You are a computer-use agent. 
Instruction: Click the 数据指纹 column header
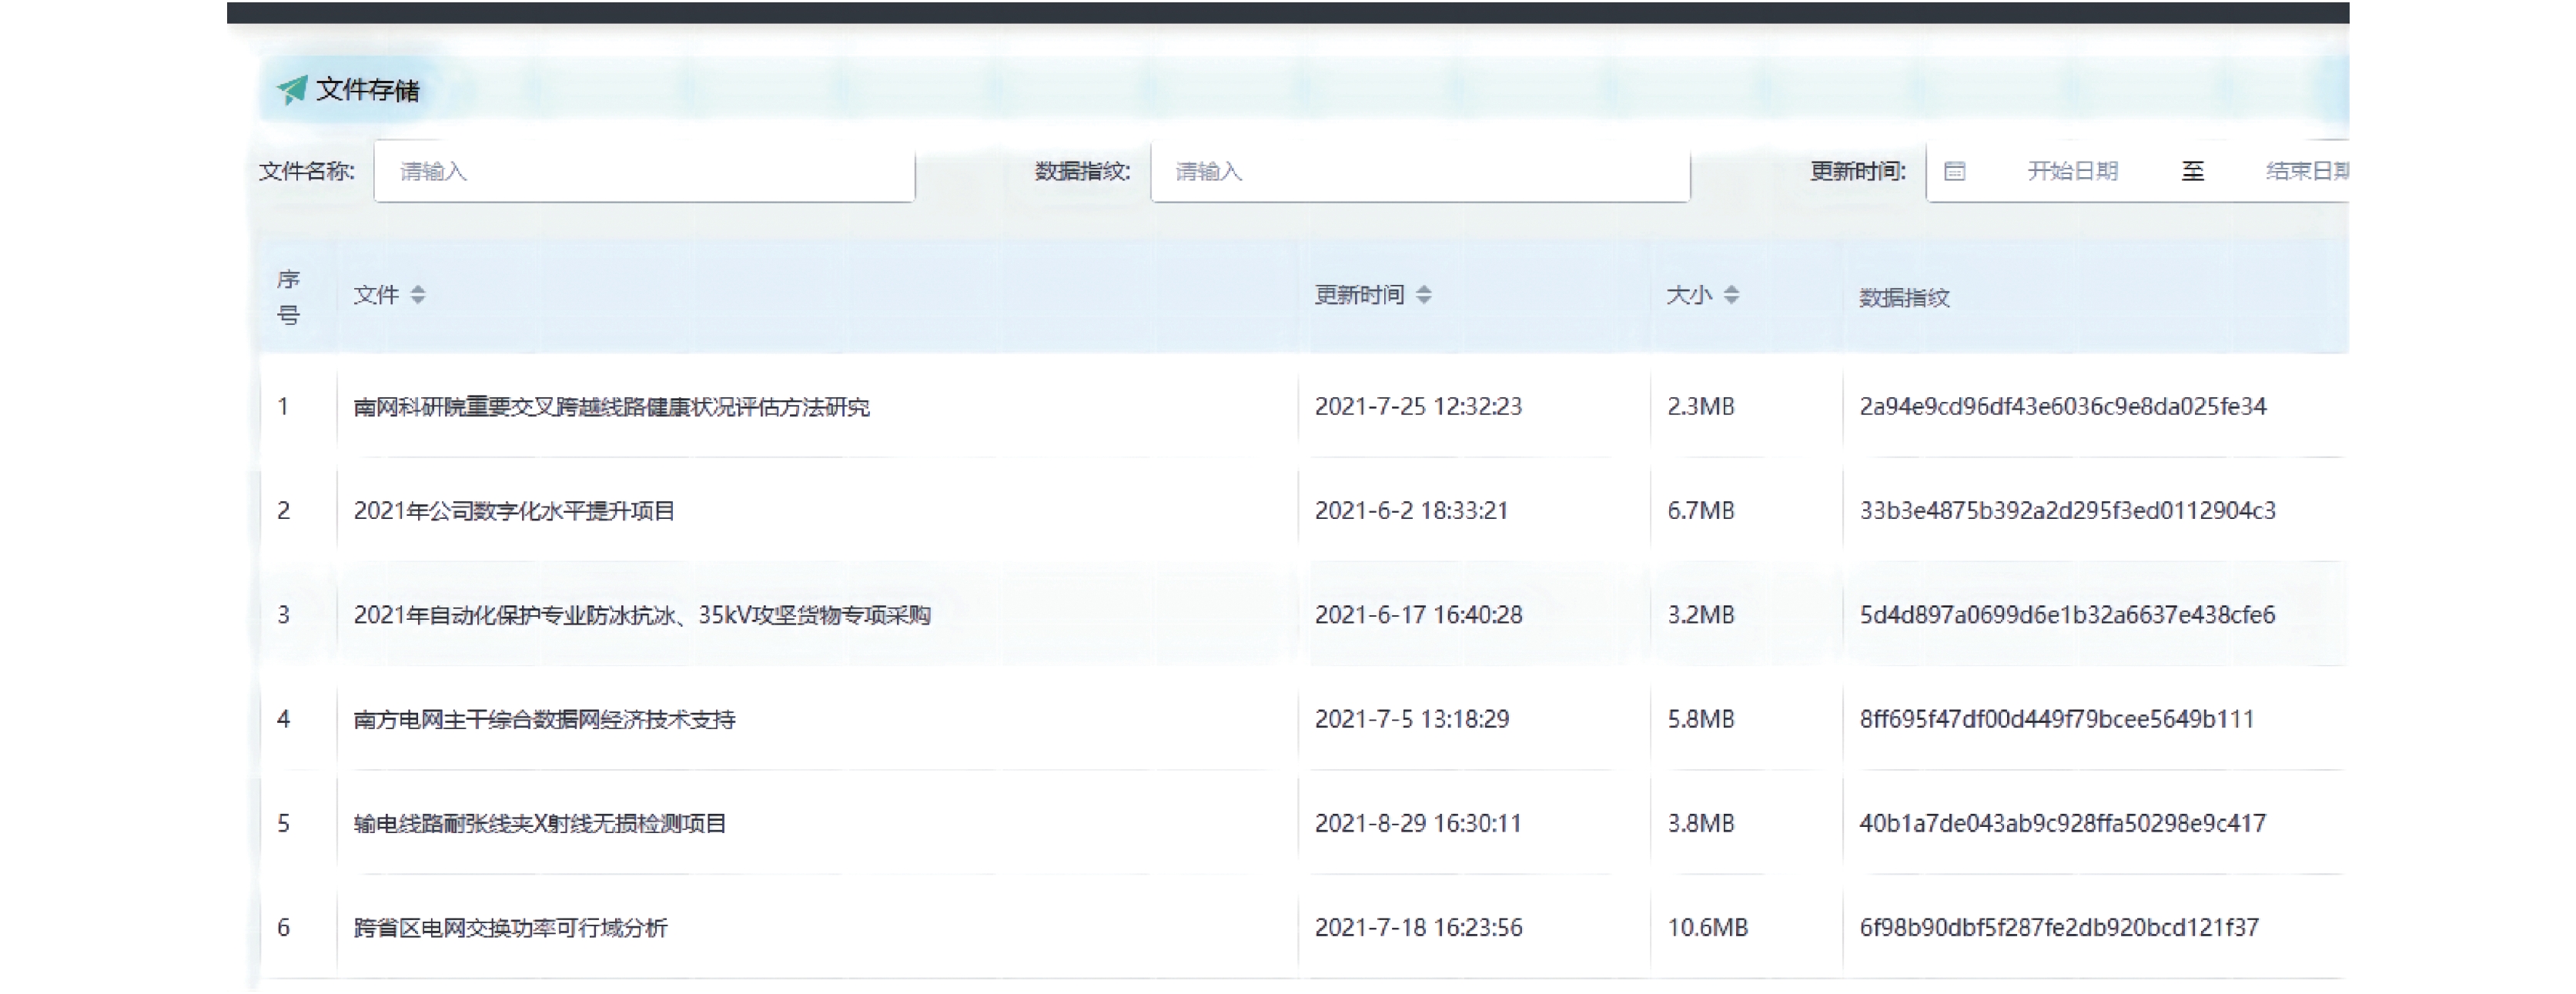tap(1904, 297)
